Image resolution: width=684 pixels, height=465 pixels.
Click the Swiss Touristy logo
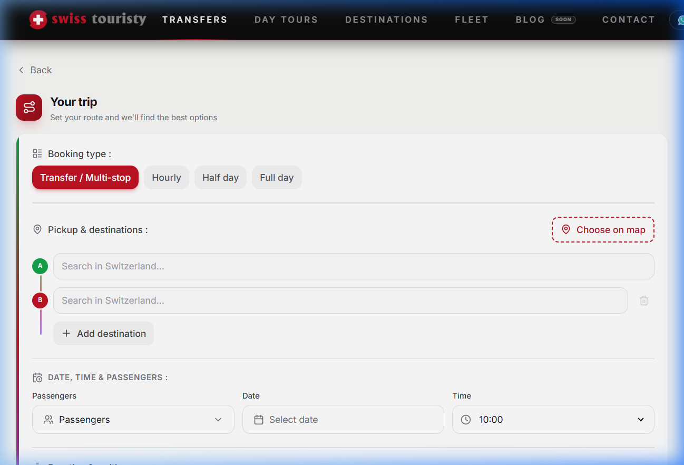(88, 20)
